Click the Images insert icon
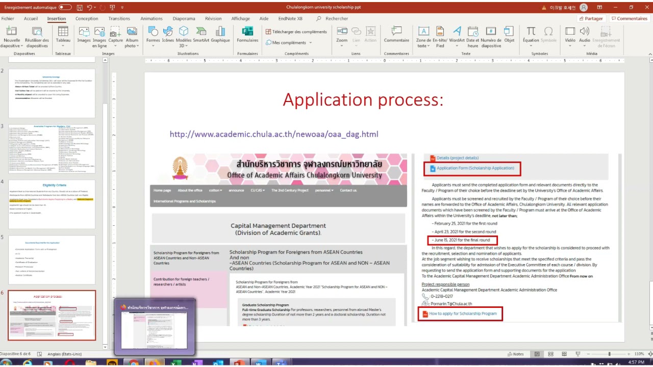 84,32
